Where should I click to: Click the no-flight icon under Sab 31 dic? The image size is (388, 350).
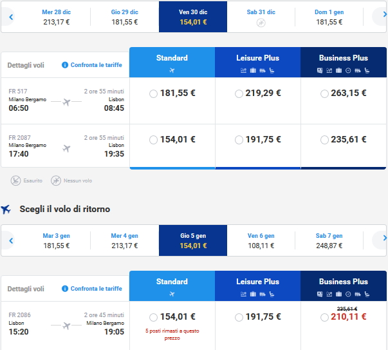pos(261,23)
